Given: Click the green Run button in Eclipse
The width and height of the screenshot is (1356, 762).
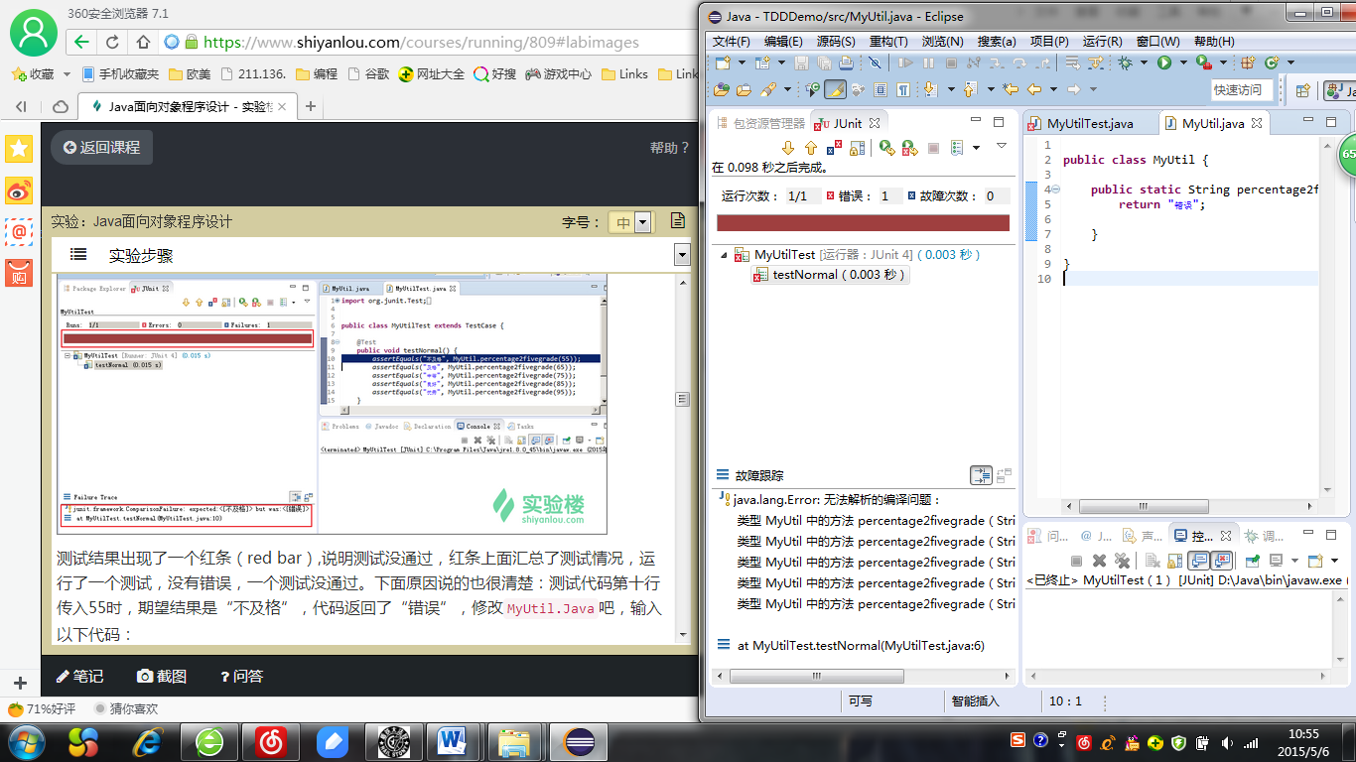Looking at the screenshot, I should (1164, 63).
